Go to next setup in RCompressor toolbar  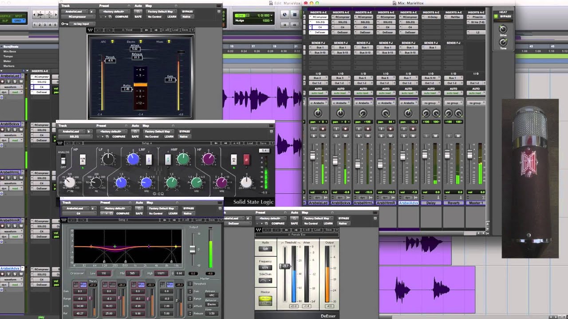point(156,30)
